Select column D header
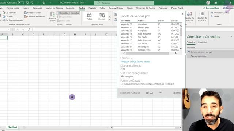This screenshot has height=131, width=234. point(33,35)
